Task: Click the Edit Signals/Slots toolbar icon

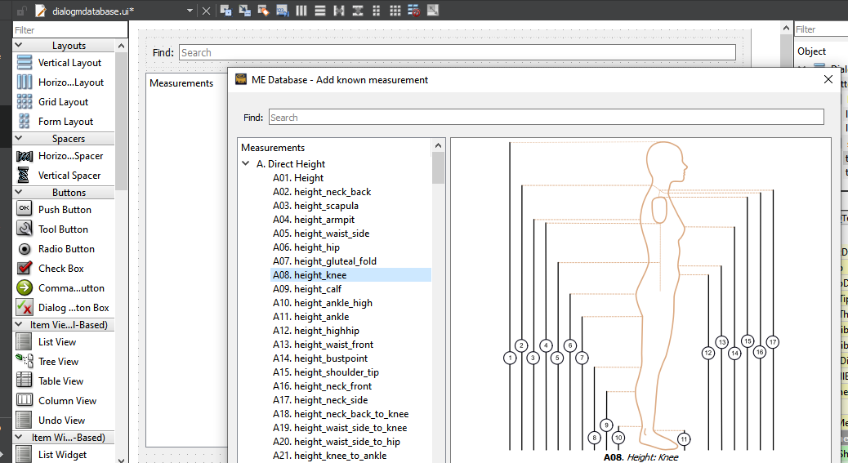Action: click(x=244, y=11)
